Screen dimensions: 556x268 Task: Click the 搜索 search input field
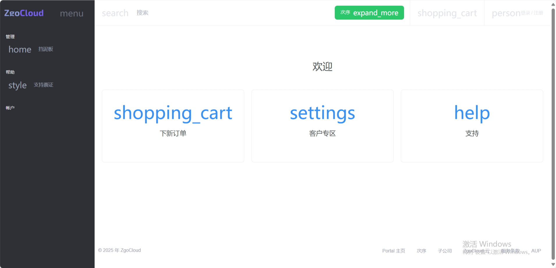[142, 13]
